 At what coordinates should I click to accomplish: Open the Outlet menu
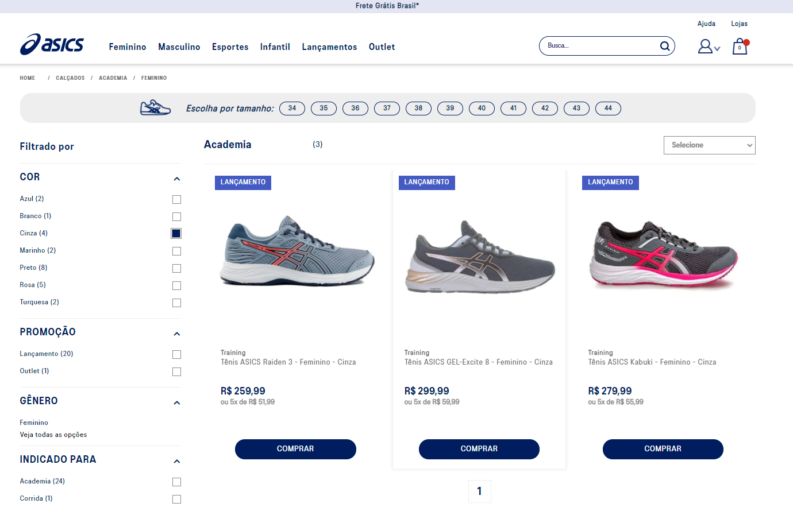point(382,47)
